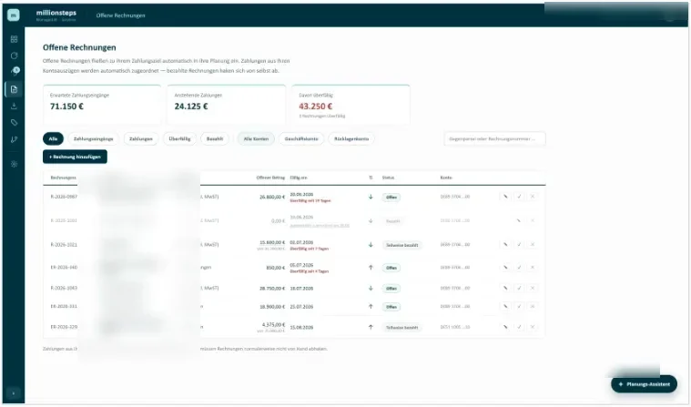Mark the 18.900,00 € invoice as paid
Viewport: 691px width, 407px height.
519,307
